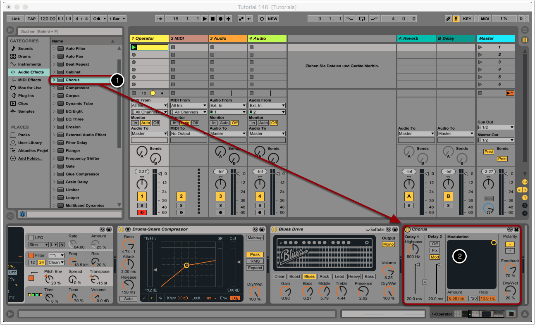Launch the clip on Operator track
The height and width of the screenshot is (325, 535).
coord(134,47)
